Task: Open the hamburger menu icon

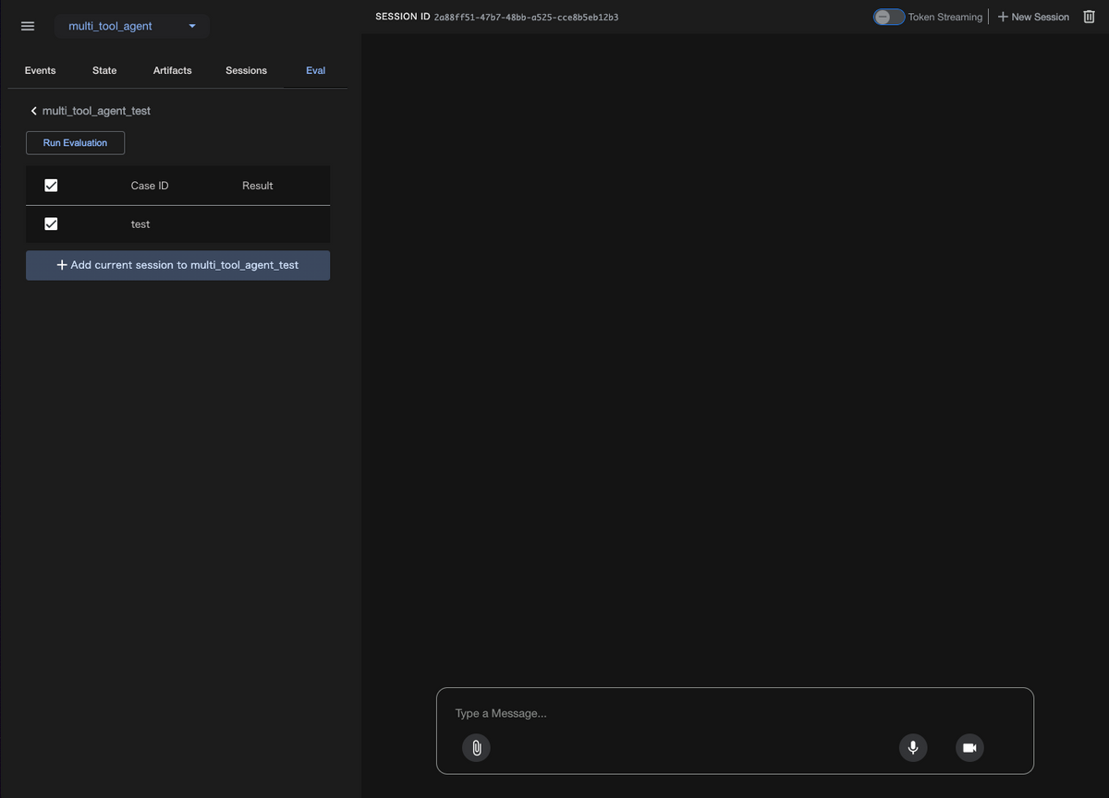Action: pos(28,26)
